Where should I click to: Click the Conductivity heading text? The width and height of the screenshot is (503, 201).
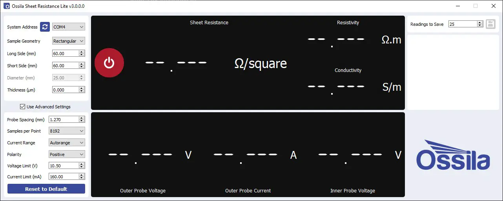click(x=348, y=70)
